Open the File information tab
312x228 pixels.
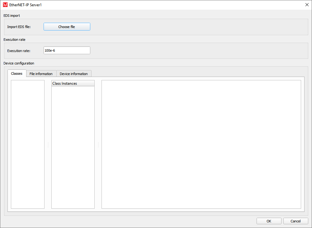point(41,74)
